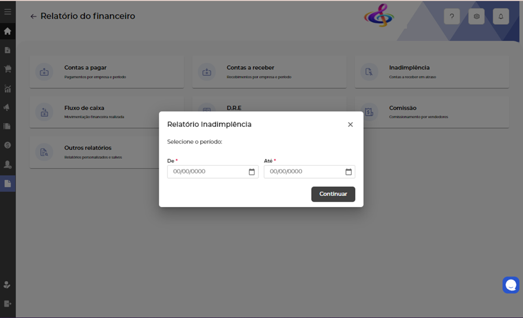Open the notifications bell

[501, 17]
